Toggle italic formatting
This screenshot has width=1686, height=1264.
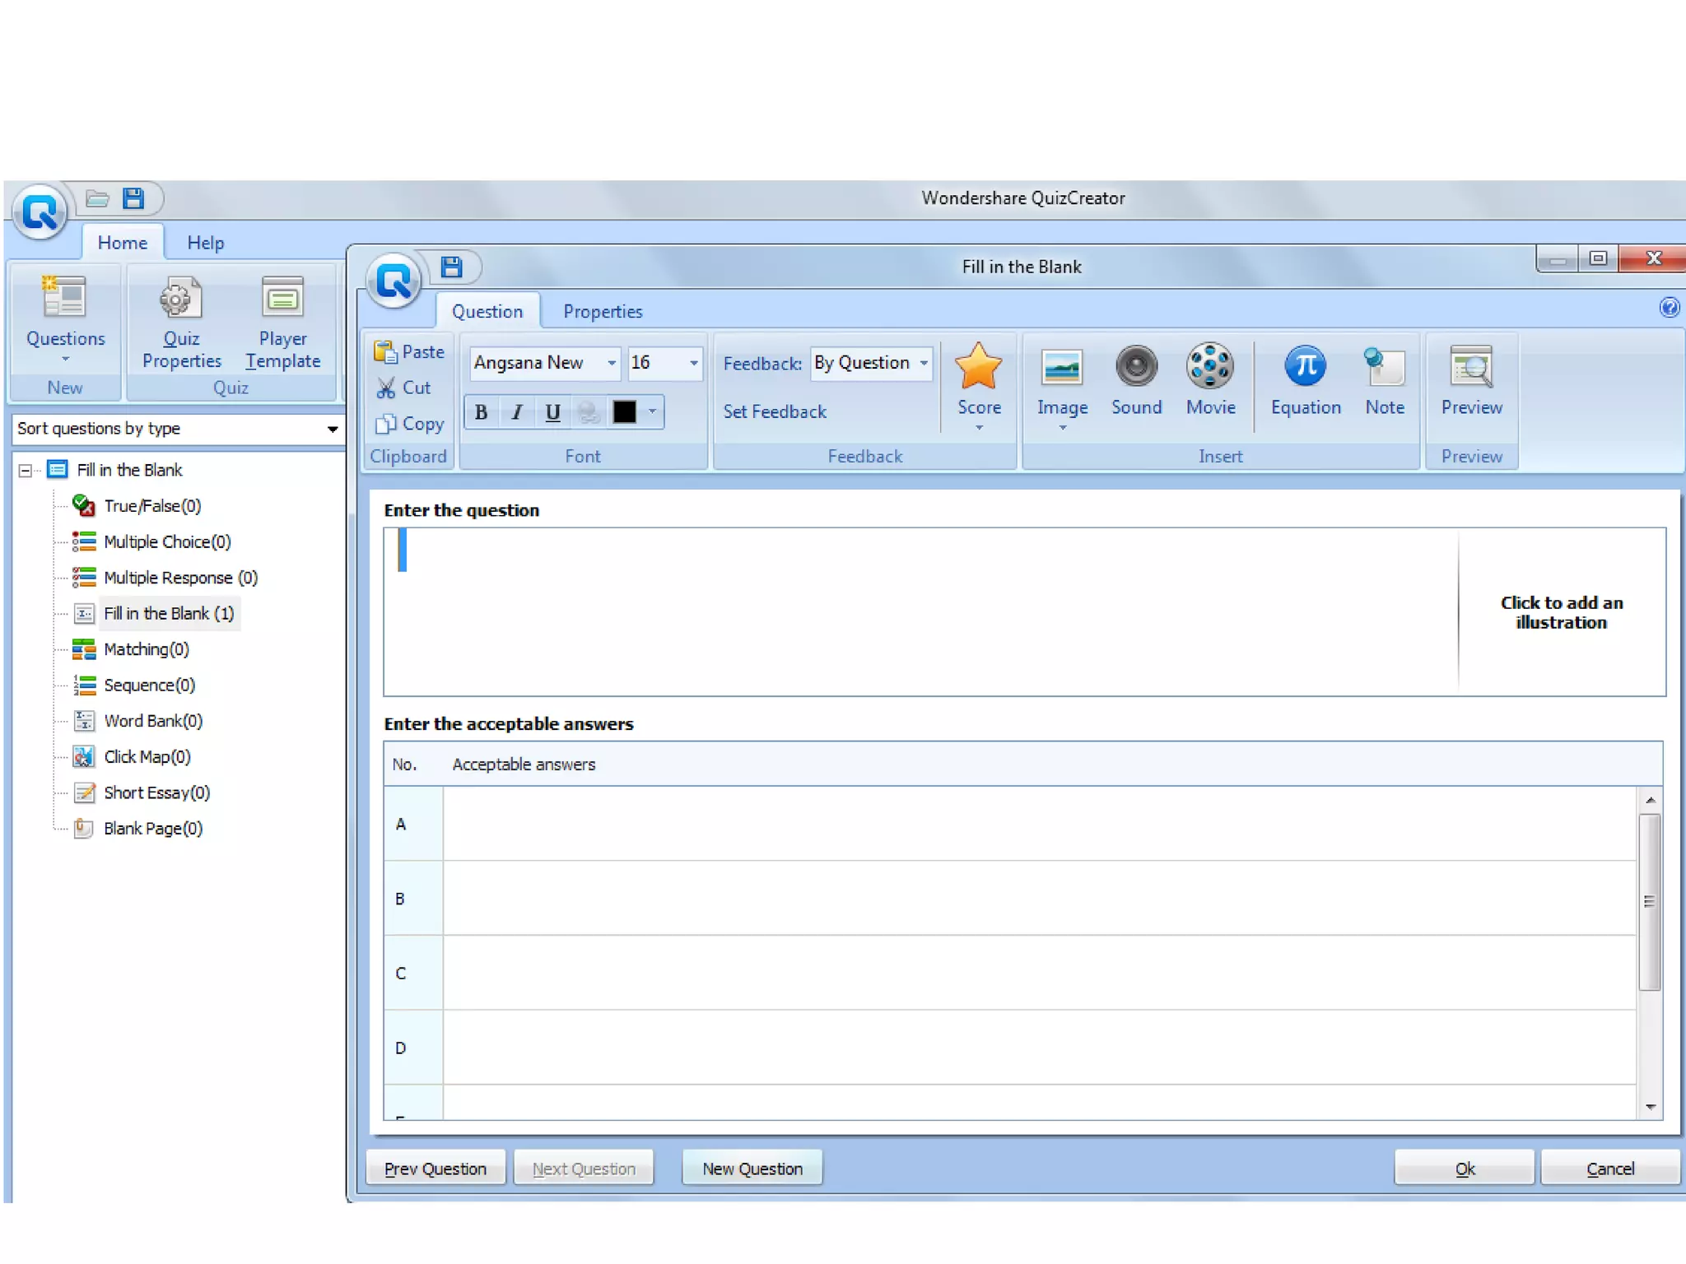517,412
